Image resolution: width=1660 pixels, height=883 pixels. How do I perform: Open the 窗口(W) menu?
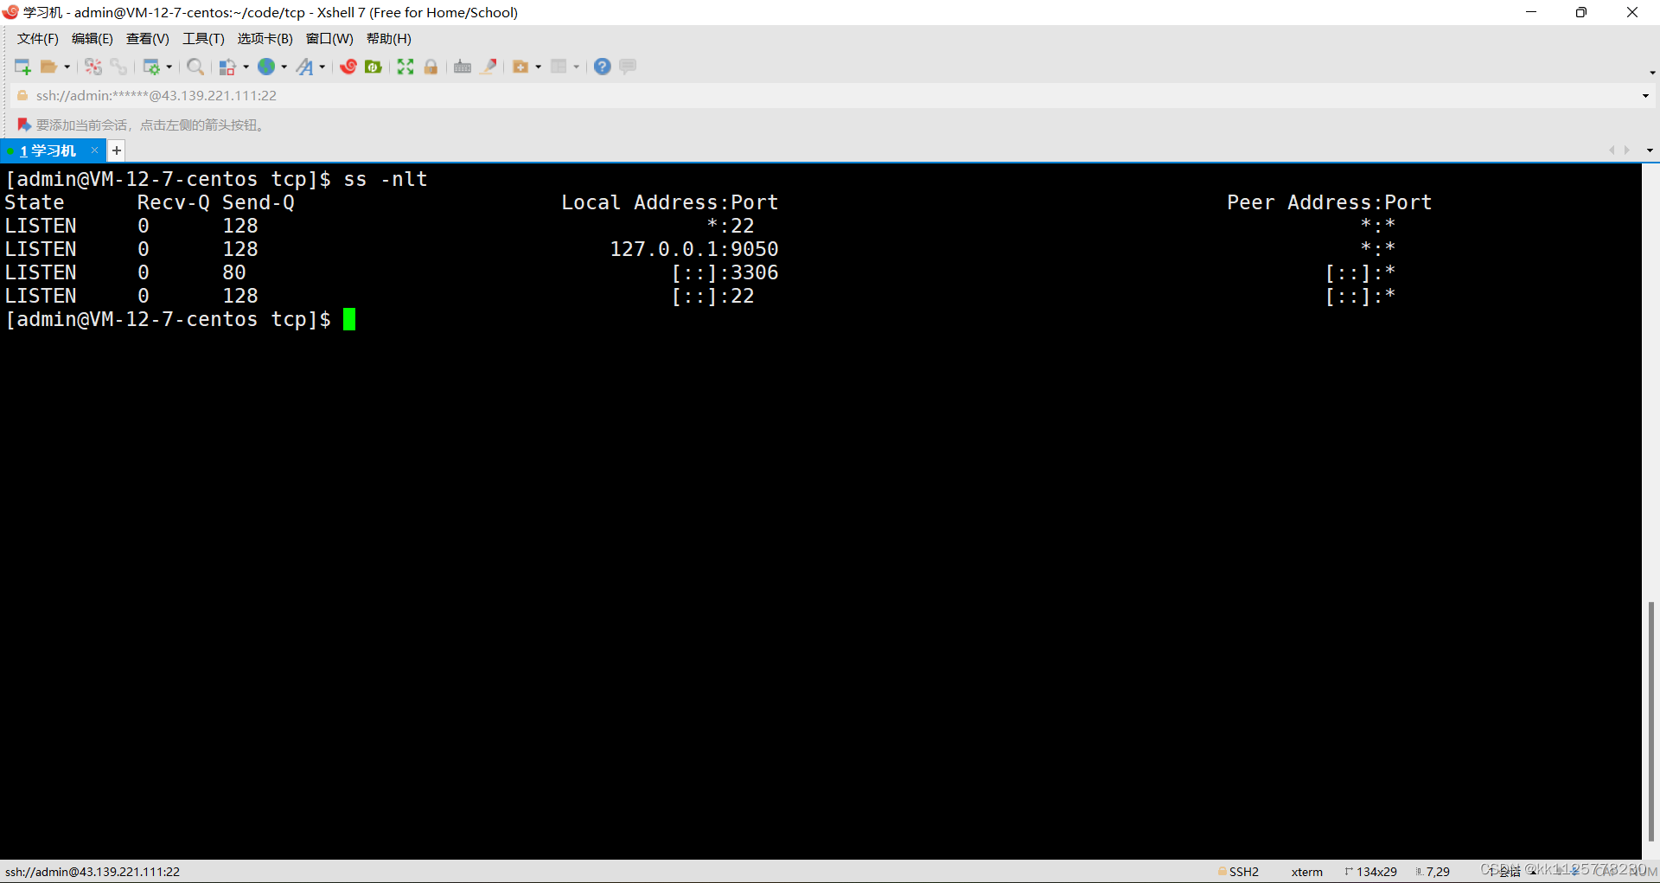(329, 39)
